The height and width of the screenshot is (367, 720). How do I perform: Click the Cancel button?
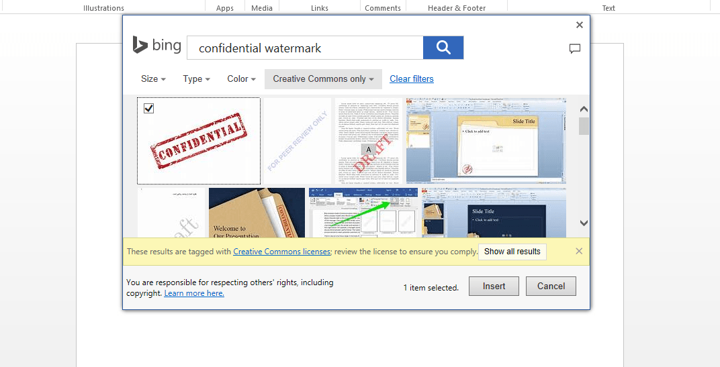point(551,286)
